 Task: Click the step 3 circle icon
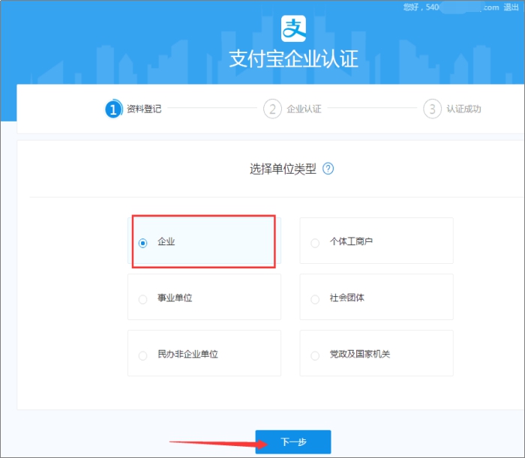click(x=432, y=109)
